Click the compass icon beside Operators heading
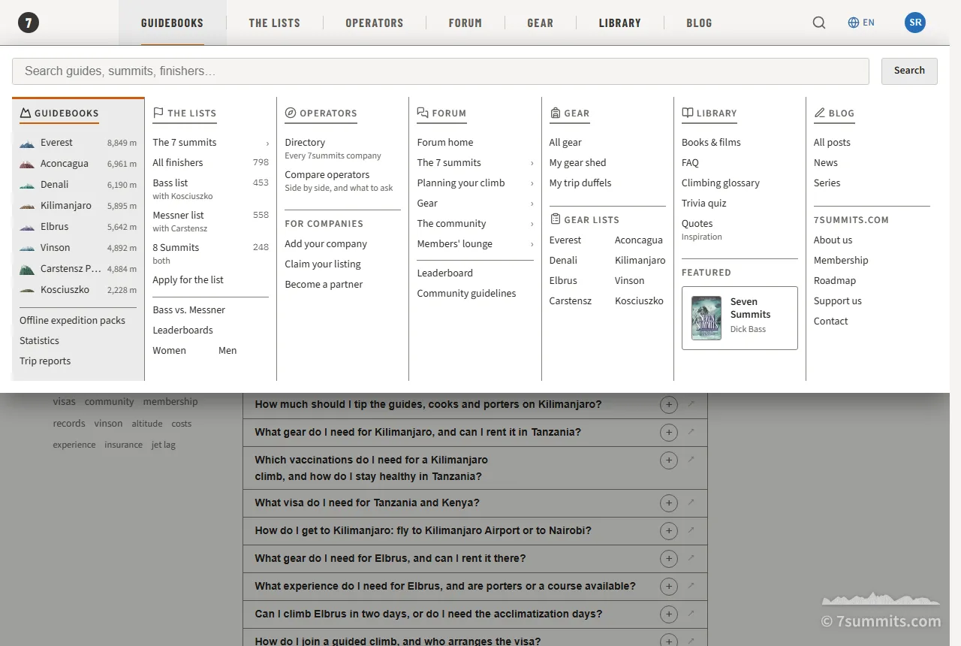 [291, 113]
